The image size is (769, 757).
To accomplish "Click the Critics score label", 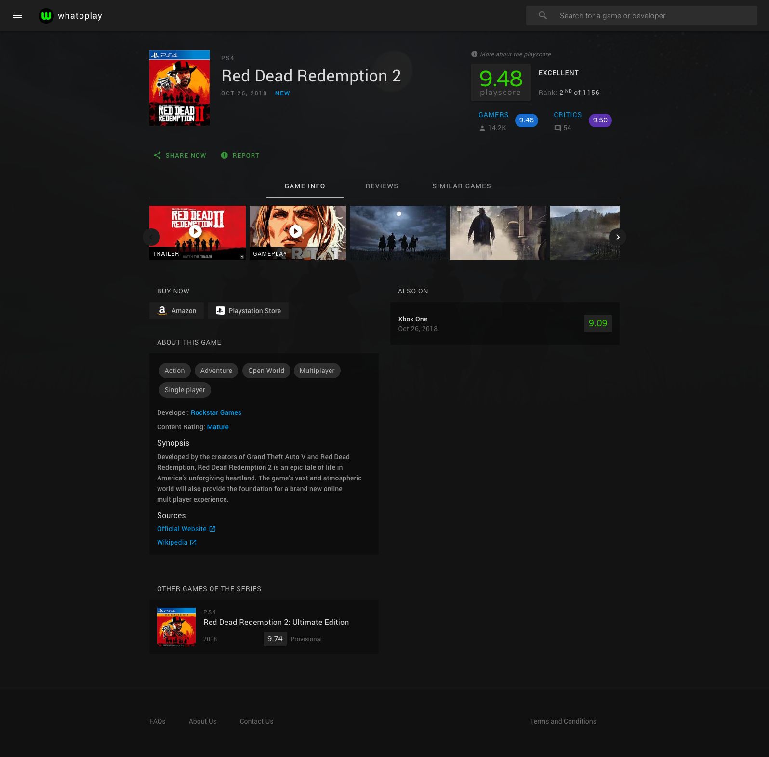I will [568, 115].
